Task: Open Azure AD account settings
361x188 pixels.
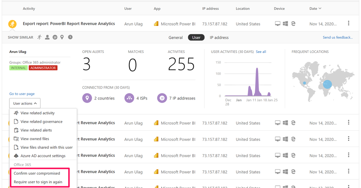Action: (x=43, y=156)
